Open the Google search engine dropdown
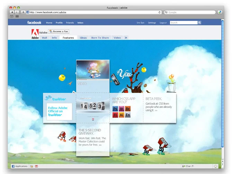This screenshot has height=174, width=232. click(x=166, y=12)
